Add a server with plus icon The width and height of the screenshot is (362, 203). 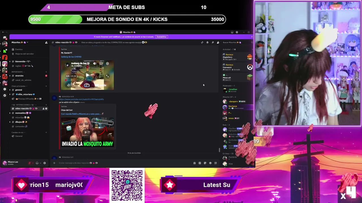5,89
